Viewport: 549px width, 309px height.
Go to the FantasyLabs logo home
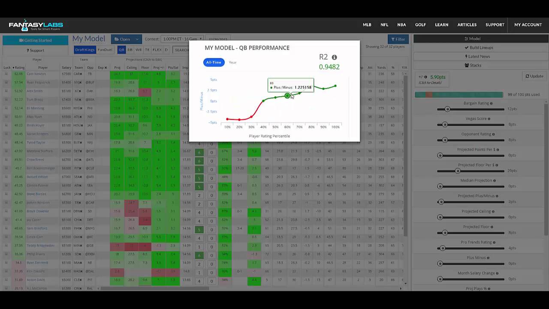click(36, 25)
